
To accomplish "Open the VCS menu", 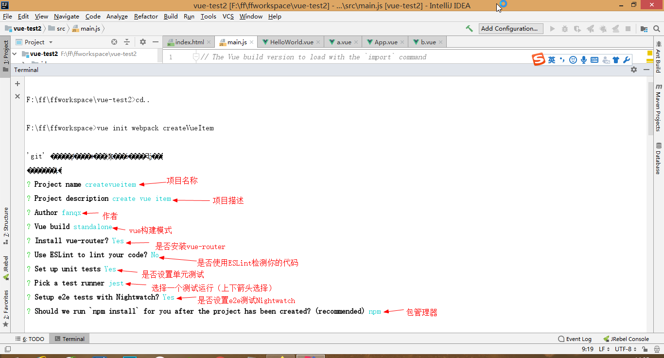I will 228,17.
